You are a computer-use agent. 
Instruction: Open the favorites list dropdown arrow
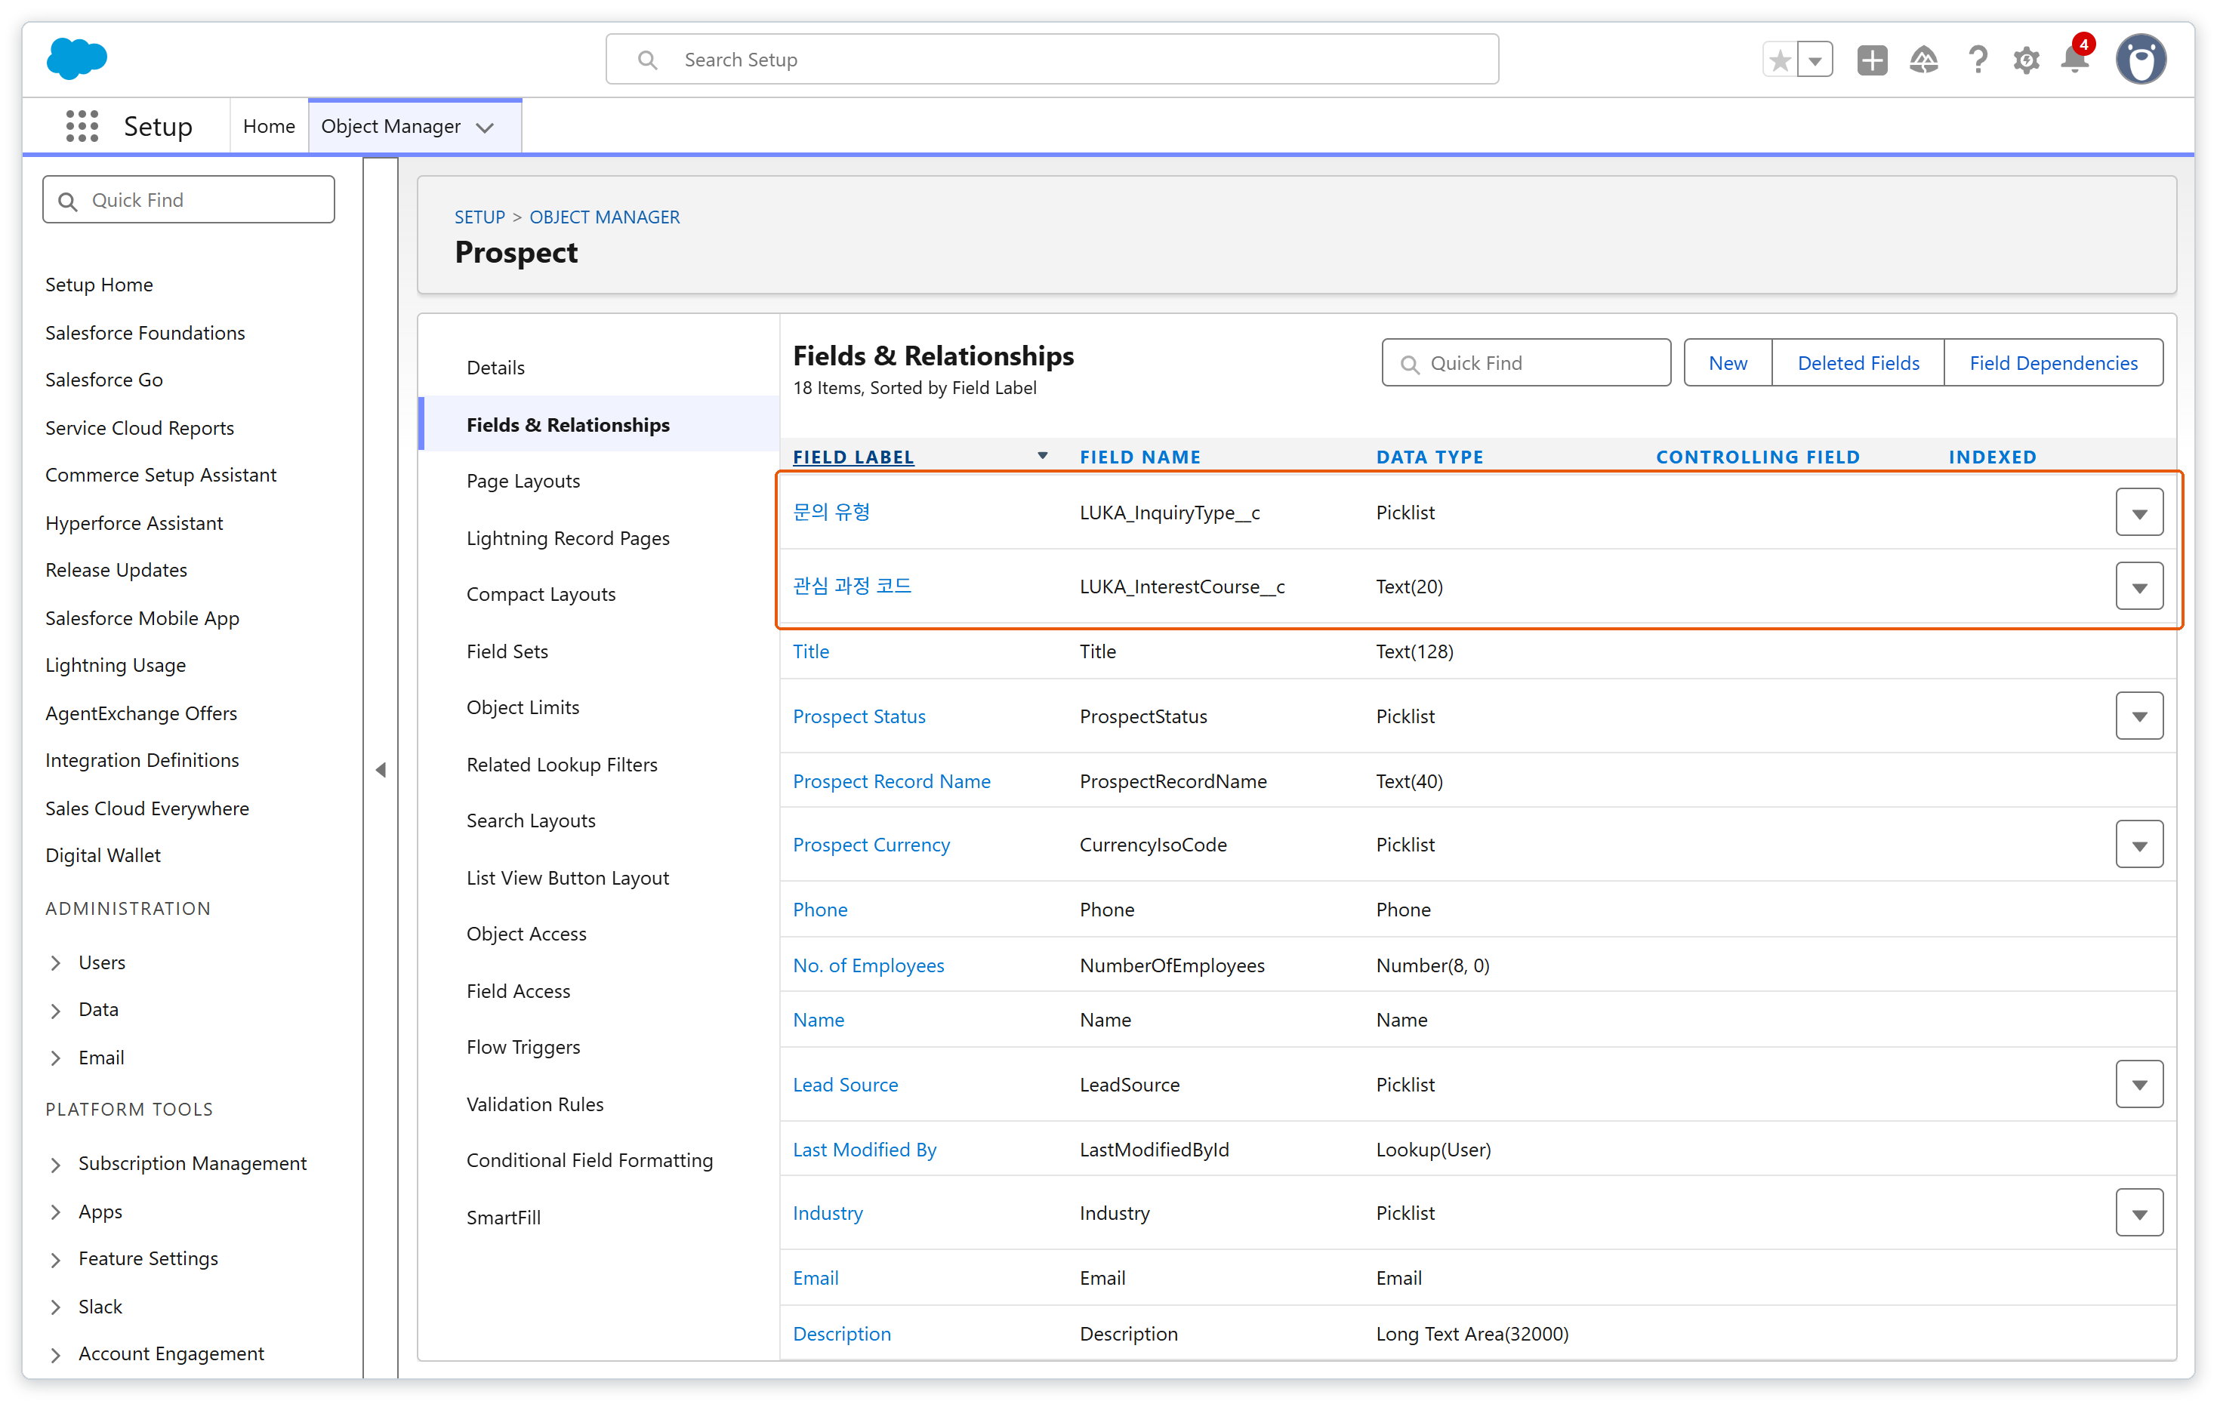(1815, 60)
